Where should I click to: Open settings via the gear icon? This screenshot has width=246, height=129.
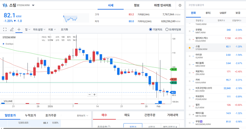[x=180, y=6]
